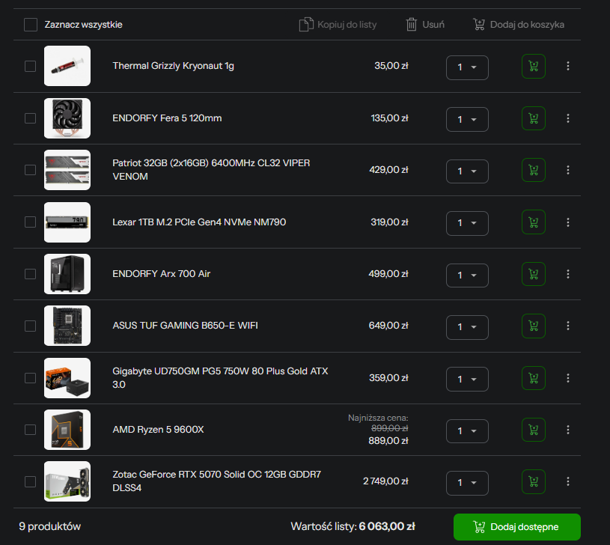610x545 pixels.
Task: Click the Gigabyte power supply thumbnail
Action: tap(67, 378)
